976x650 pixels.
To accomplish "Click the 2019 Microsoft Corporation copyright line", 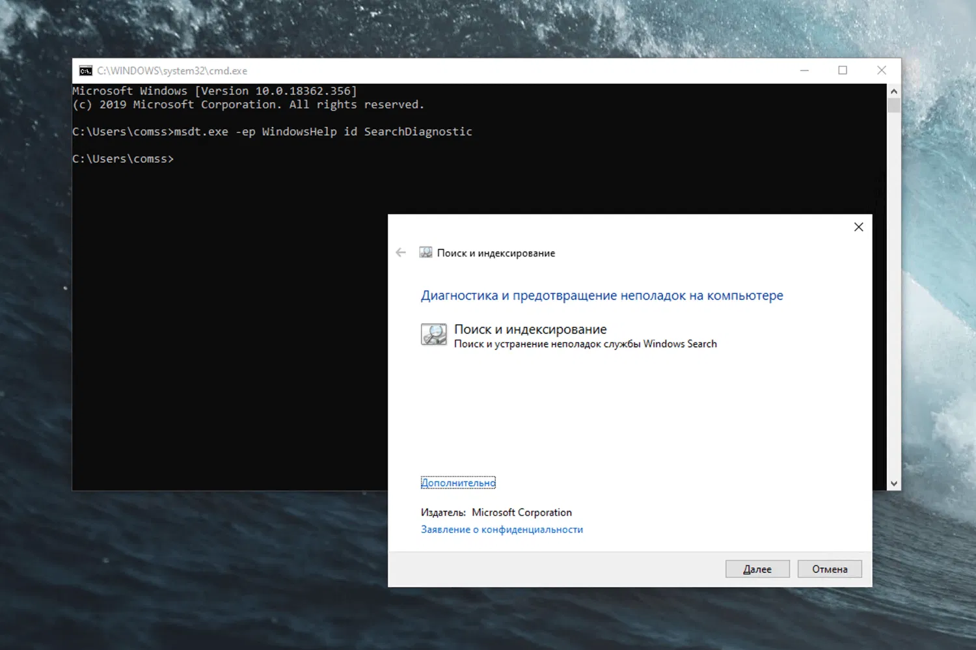I will tap(248, 105).
